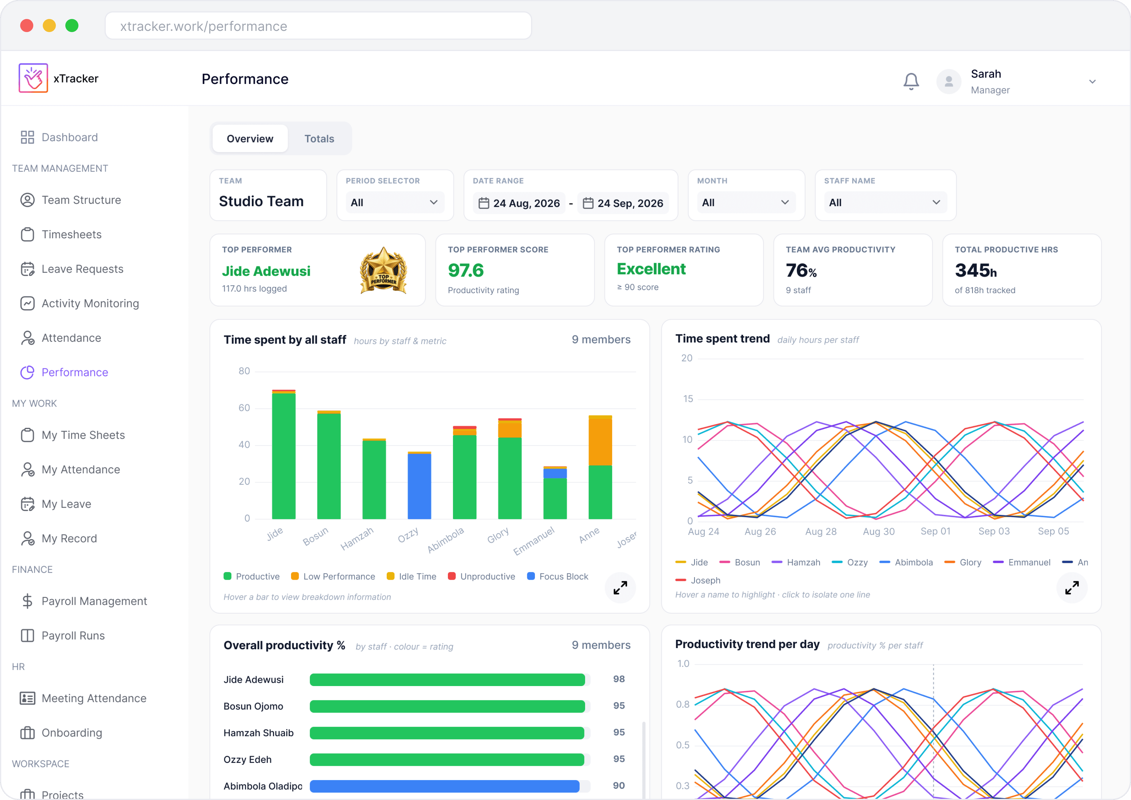1131x800 pixels.
Task: Click the Activity Monitoring icon
Action: pos(27,304)
